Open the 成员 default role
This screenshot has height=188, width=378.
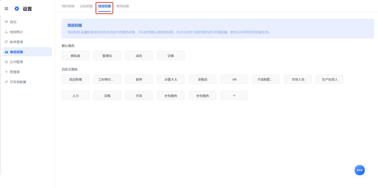click(139, 56)
